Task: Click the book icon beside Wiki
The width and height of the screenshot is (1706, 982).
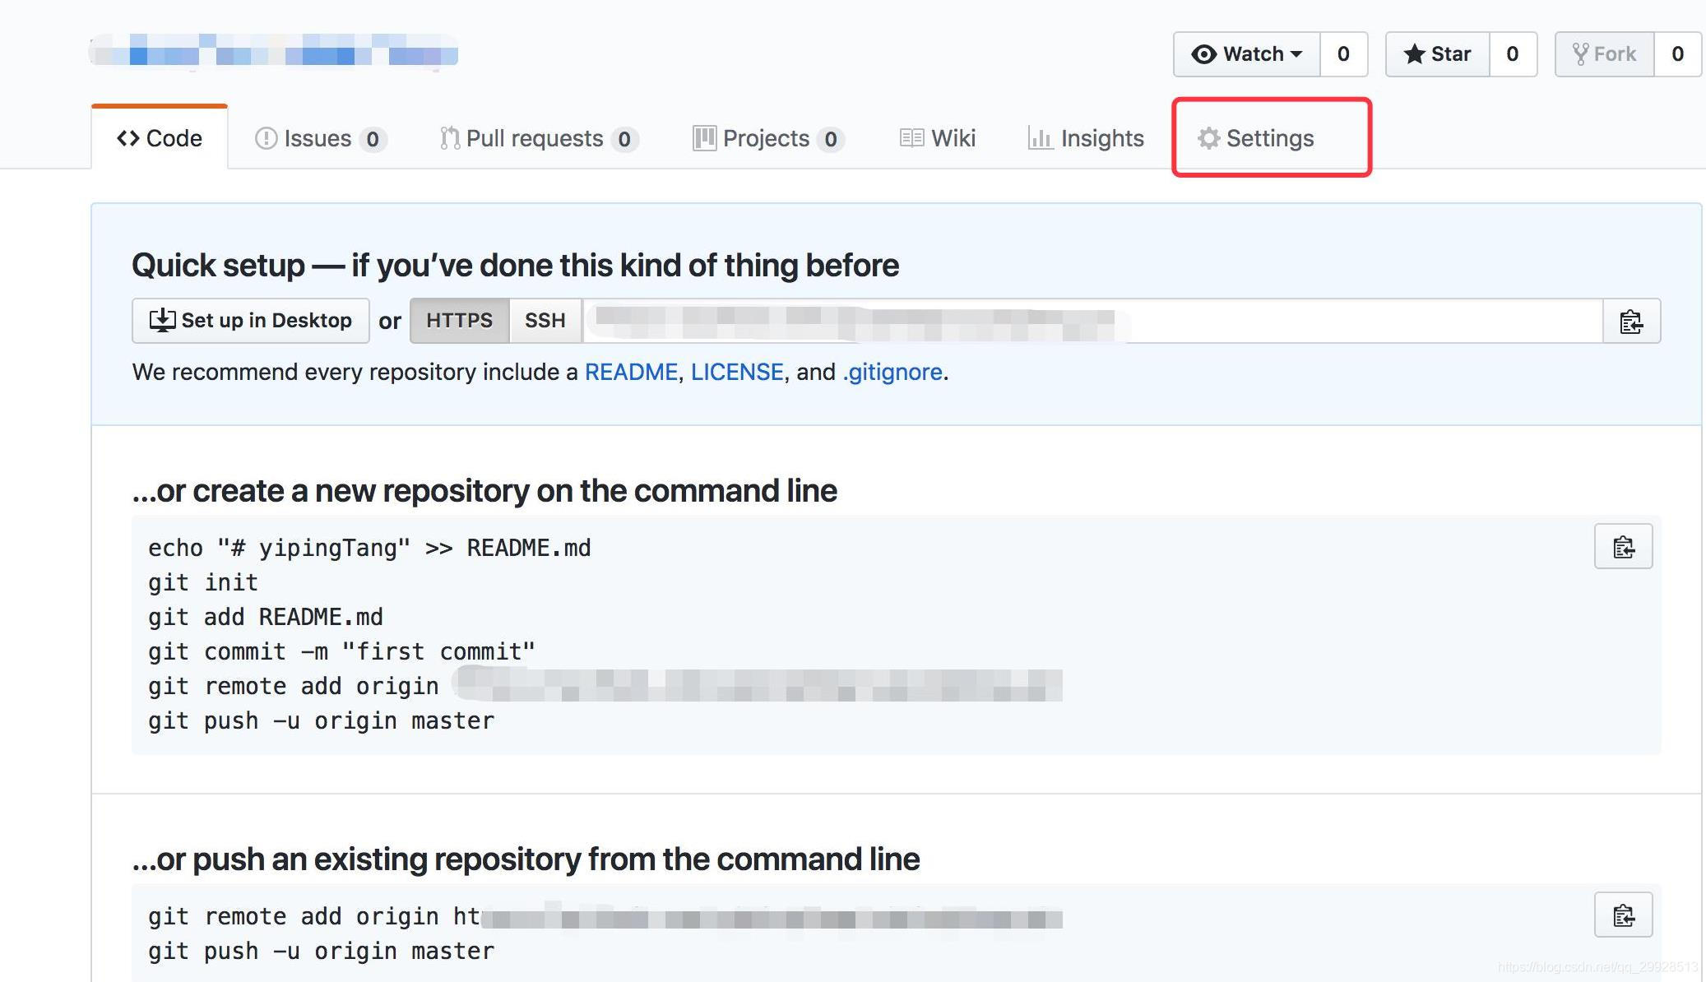Action: 911,138
